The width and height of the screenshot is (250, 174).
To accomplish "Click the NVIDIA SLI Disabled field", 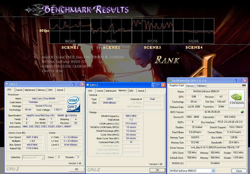I will tap(215, 163).
